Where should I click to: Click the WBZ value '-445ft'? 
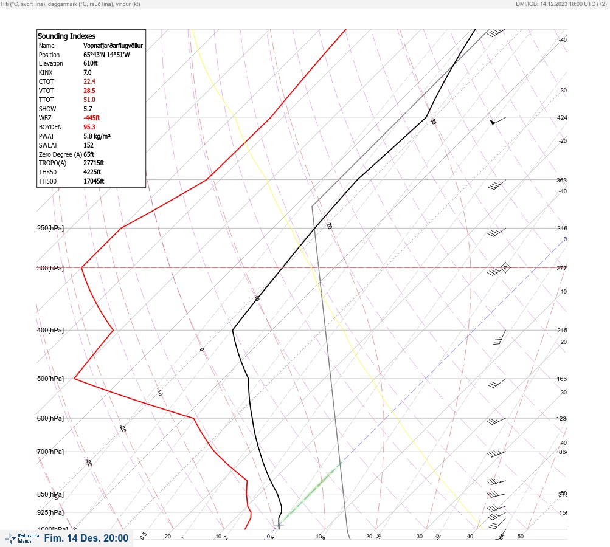click(x=92, y=118)
